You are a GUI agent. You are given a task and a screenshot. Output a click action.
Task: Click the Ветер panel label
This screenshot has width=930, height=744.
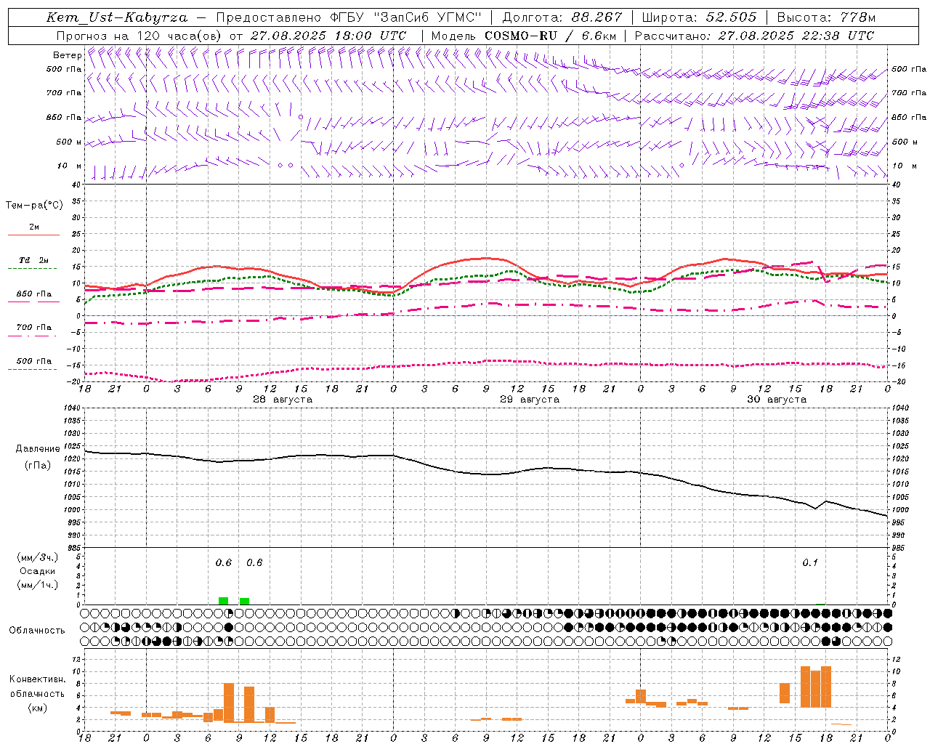click(x=67, y=55)
